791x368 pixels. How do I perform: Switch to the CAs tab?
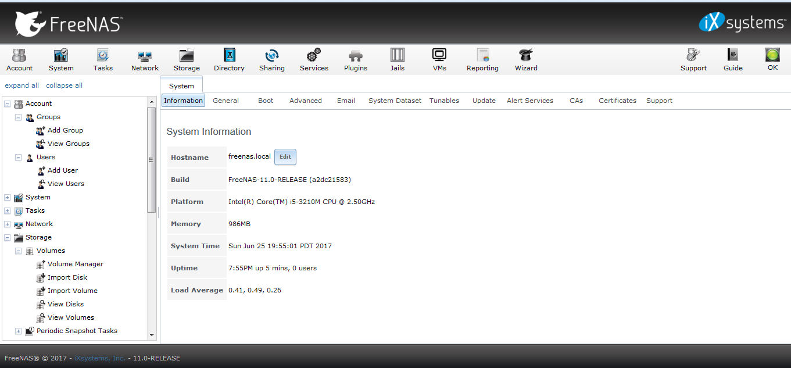click(x=576, y=101)
